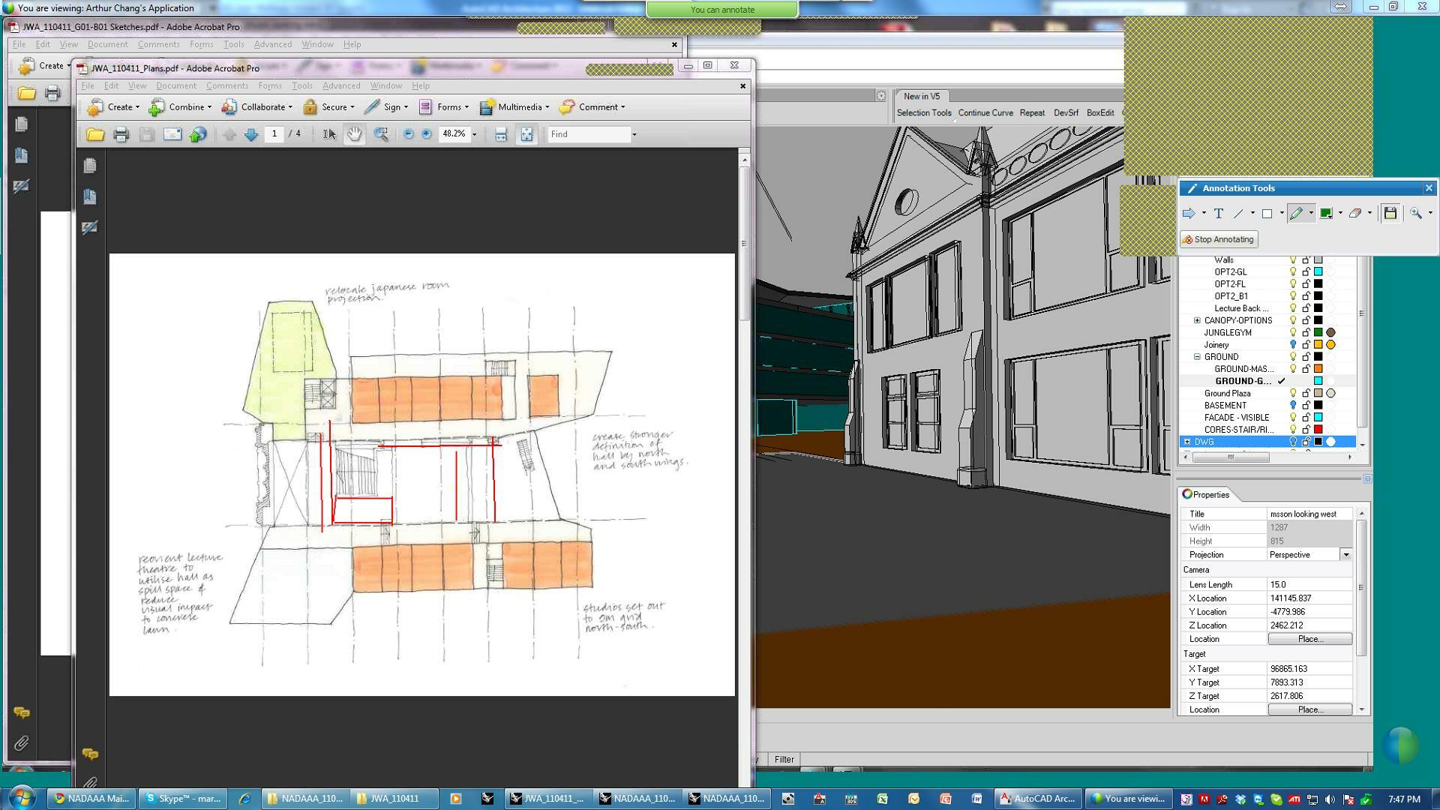
Task: Open a file in Plans.pdf Acrobat toolbar
Action: pyautogui.click(x=95, y=134)
